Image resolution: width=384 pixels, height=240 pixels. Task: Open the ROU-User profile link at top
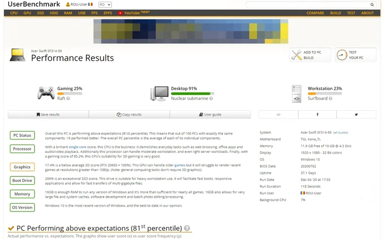tap(80, 4)
